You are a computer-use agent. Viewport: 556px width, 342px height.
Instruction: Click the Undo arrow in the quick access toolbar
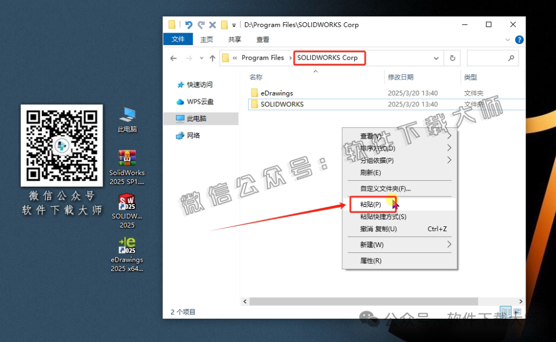click(188, 24)
